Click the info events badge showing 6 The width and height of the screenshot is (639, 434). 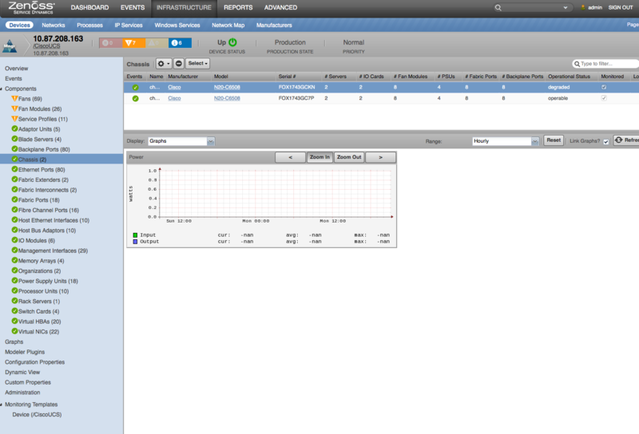[x=180, y=43]
